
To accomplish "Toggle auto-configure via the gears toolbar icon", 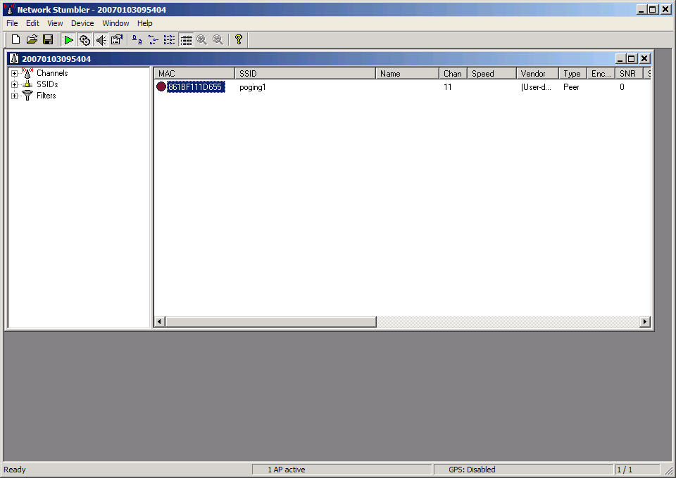I will [84, 40].
